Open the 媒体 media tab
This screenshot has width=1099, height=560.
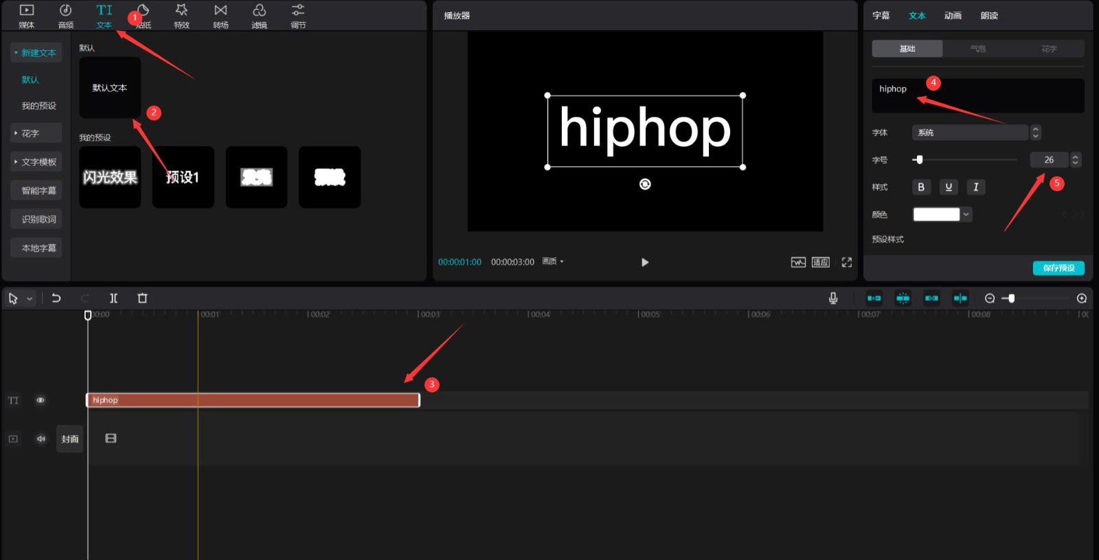[x=27, y=16]
